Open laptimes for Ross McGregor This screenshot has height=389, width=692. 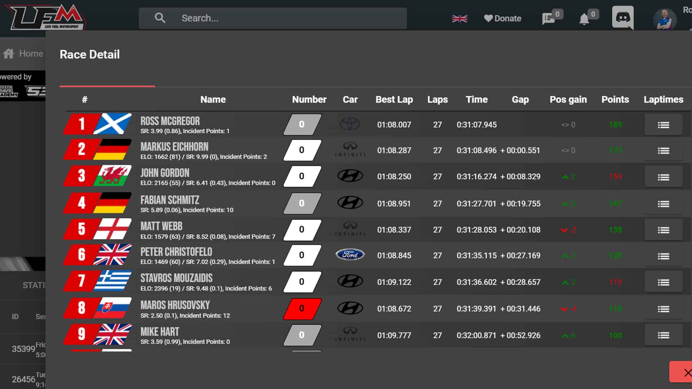tap(663, 125)
